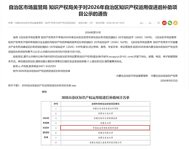This screenshot has width=189, height=149.
Task: Click the table title 2026自治区知识产权运用促进后补助项目名单
Action: pyautogui.click(x=96, y=97)
